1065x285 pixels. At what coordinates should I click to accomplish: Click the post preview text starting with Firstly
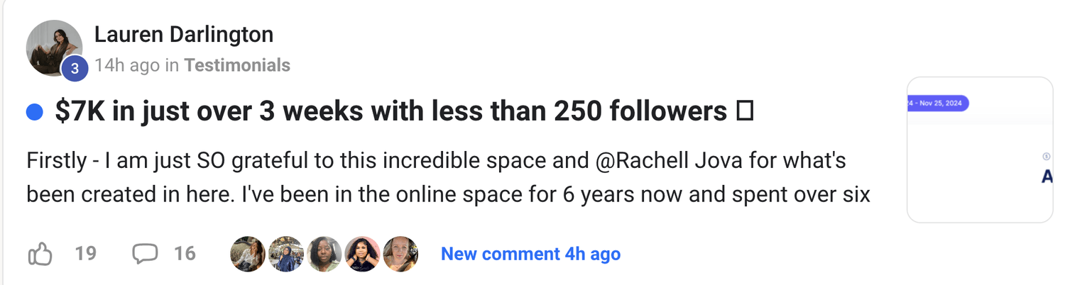[447, 177]
